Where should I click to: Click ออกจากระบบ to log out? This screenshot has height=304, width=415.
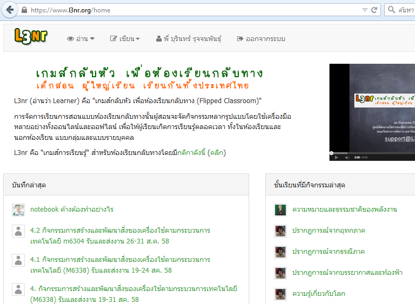pyautogui.click(x=261, y=39)
